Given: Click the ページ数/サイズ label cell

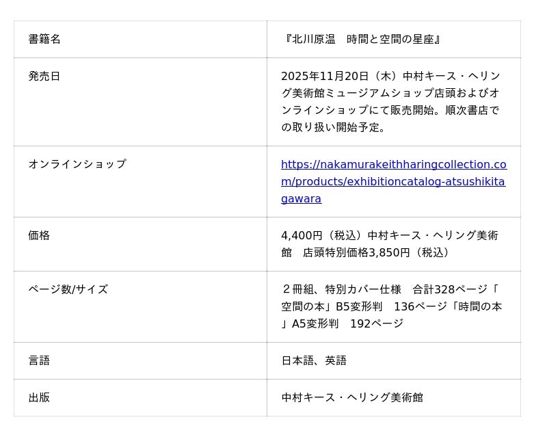Looking at the screenshot, I should click(x=68, y=290).
